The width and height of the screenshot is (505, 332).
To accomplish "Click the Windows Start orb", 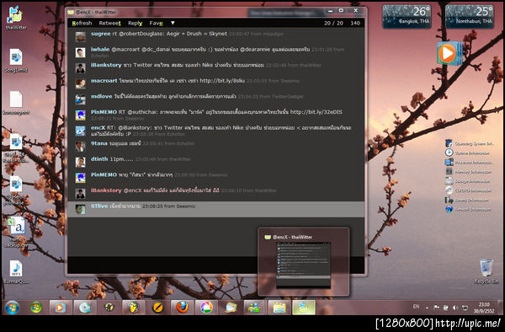I will point(12,308).
